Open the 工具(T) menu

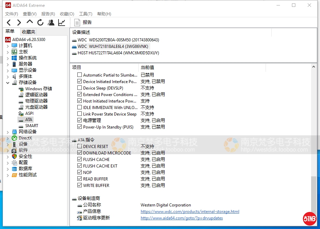[x=86, y=14]
